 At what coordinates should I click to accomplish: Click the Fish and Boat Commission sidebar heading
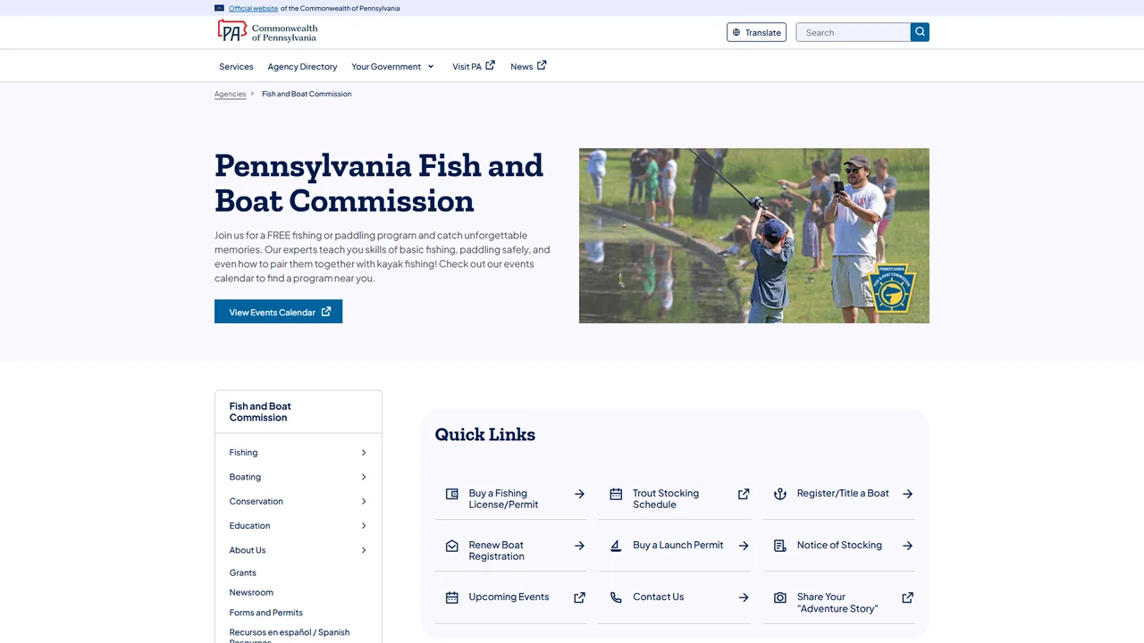tap(260, 412)
